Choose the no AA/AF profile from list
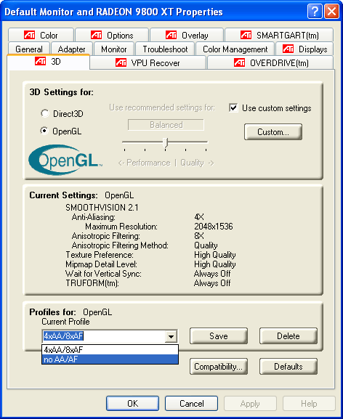This screenshot has height=419, width=343. (110, 359)
